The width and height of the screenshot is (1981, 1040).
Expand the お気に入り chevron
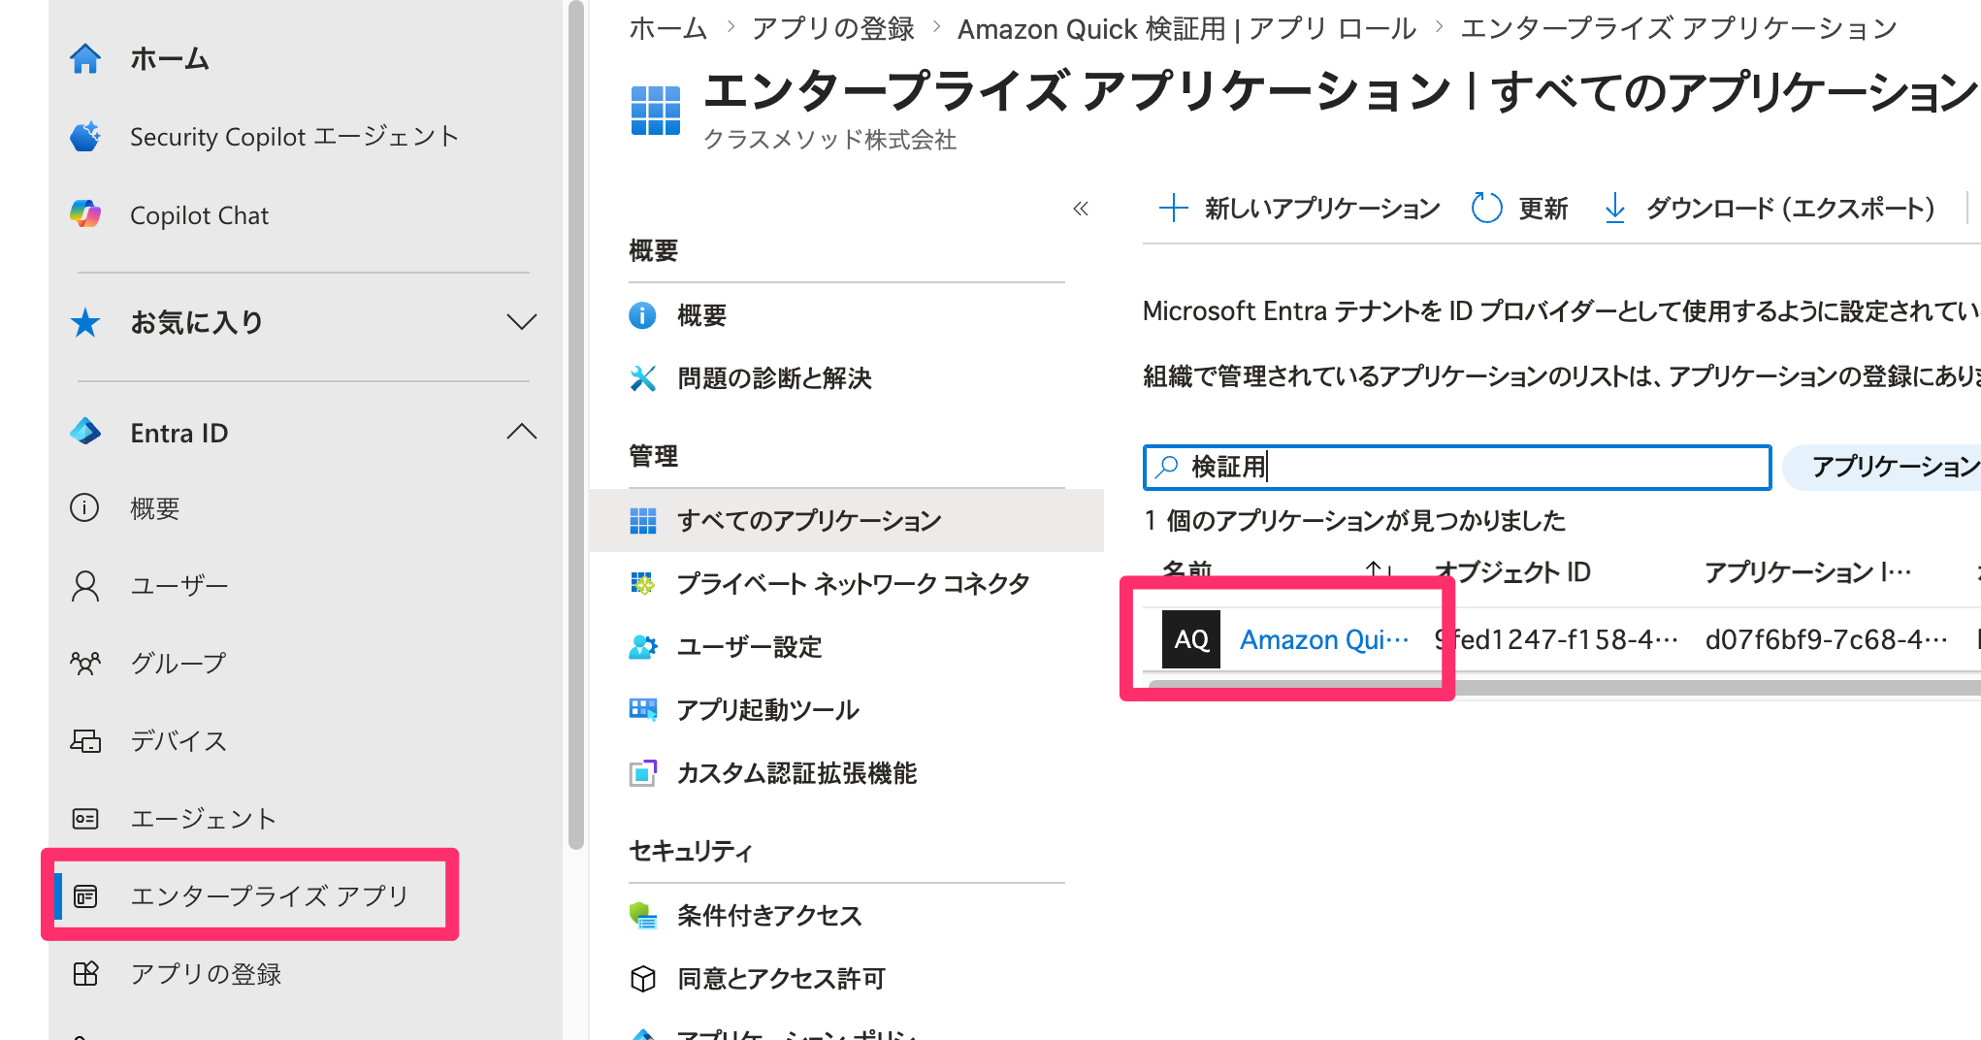pos(522,322)
